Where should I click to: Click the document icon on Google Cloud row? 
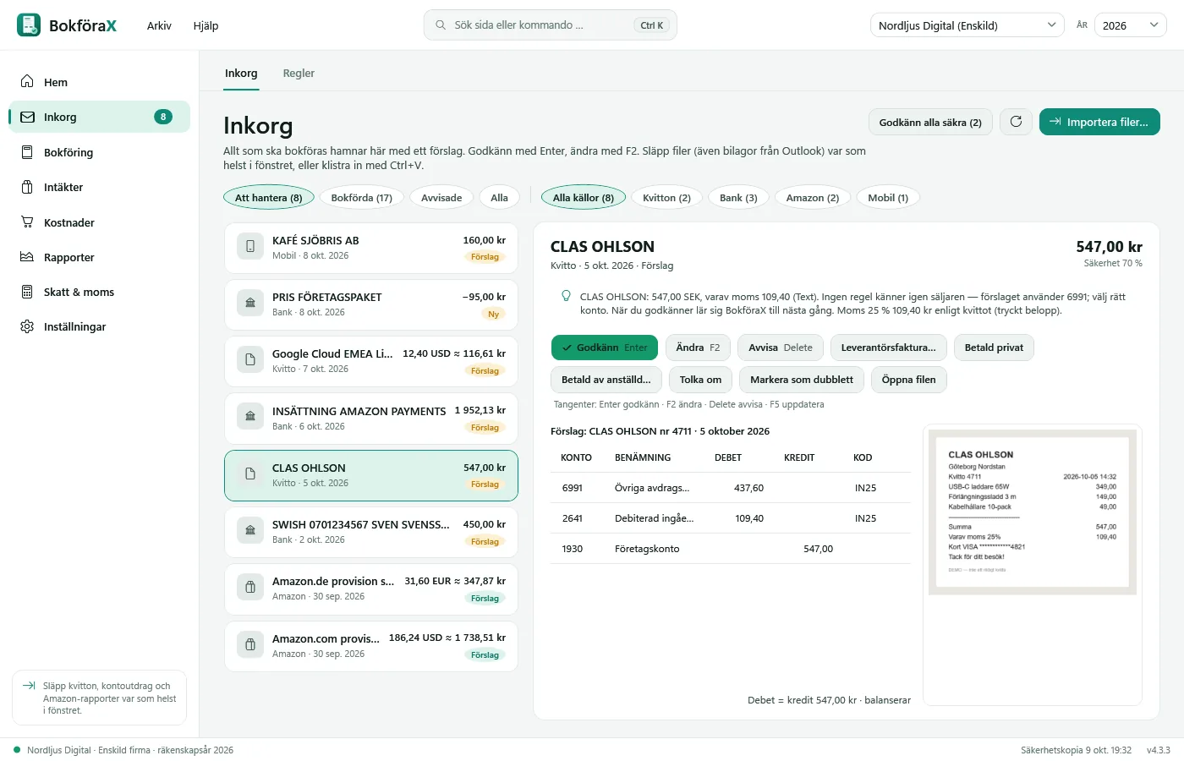coord(250,359)
